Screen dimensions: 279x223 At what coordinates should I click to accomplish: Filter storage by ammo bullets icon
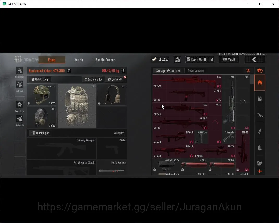(x=260, y=148)
